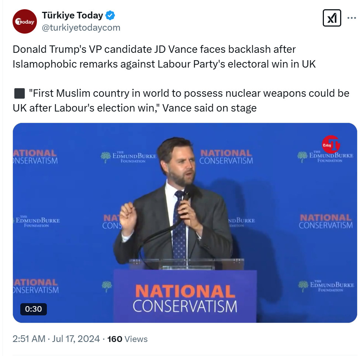This screenshot has height=356, width=363.
Task: Open the Türkiye Today display name
Action: [x=72, y=15]
